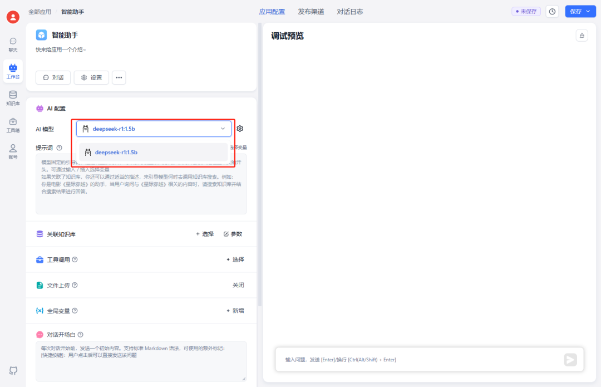Click the 设置 button under 智能助手
The height and width of the screenshot is (387, 601).
[91, 77]
